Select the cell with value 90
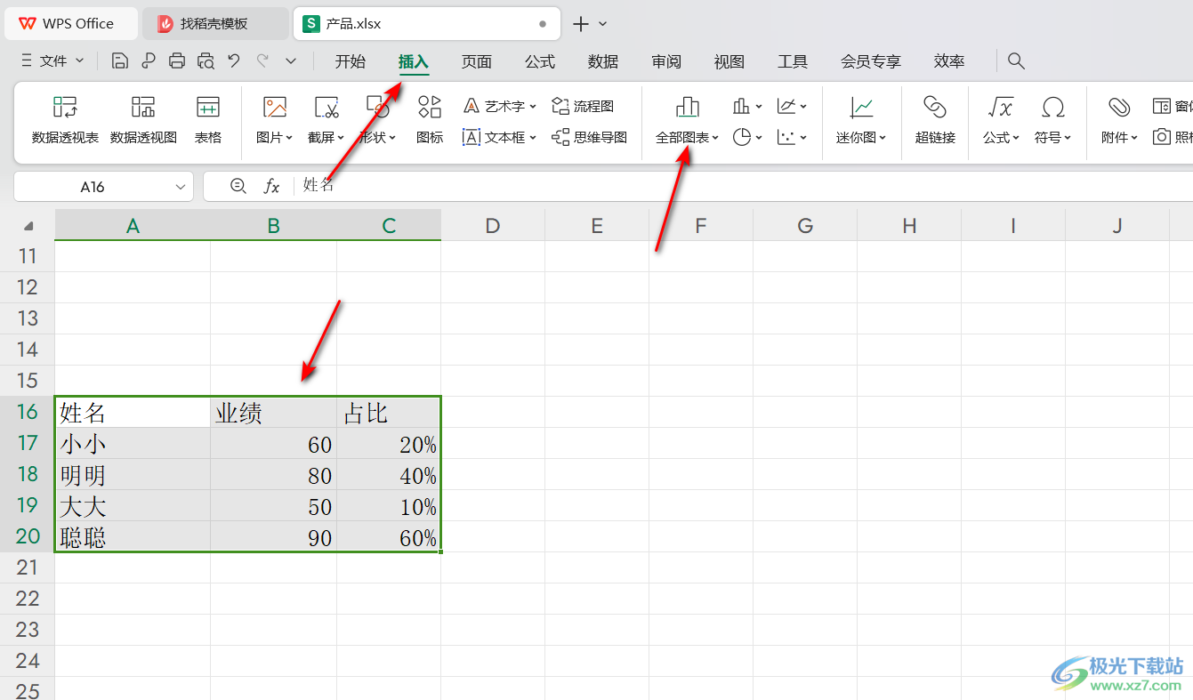The height and width of the screenshot is (700, 1193). 273,536
